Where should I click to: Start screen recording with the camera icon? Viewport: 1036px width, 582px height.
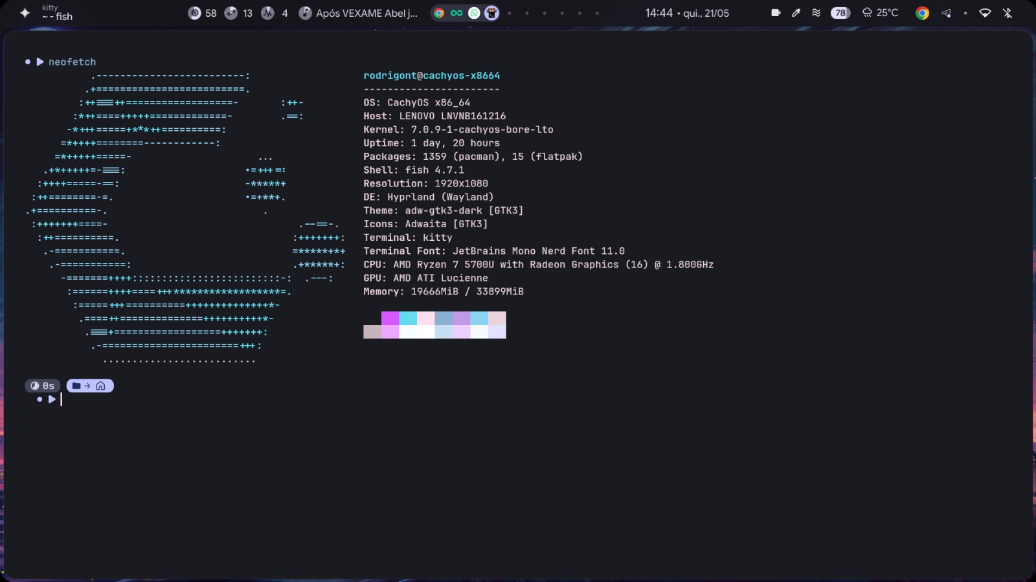pos(776,13)
